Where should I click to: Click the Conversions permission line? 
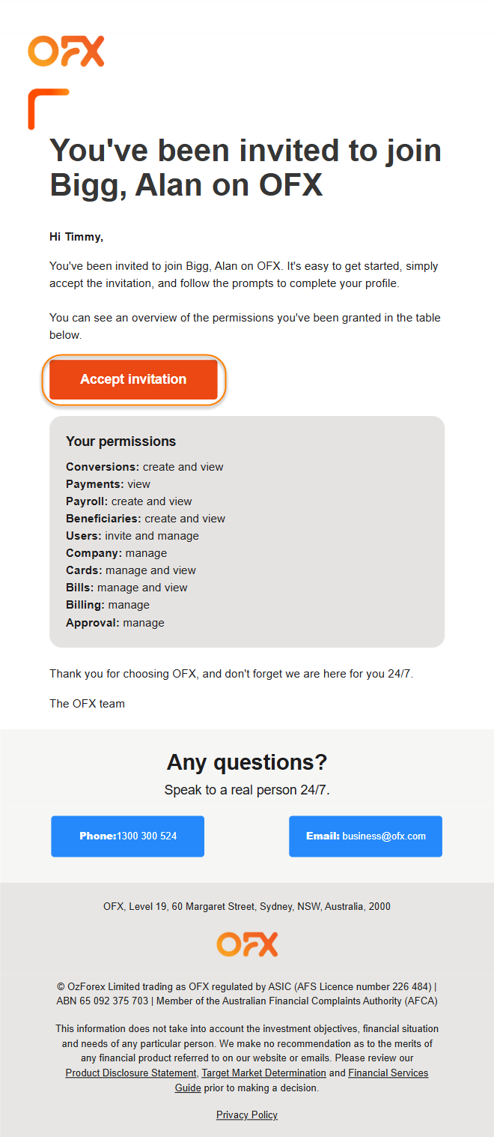[x=144, y=467]
